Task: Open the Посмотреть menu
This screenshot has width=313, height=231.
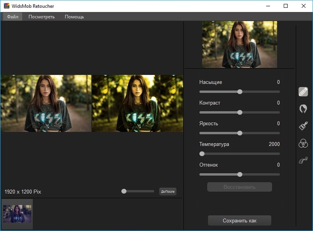Action: point(42,17)
